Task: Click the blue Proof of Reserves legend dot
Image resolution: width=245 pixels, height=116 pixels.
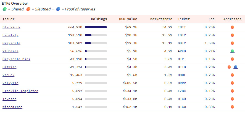Action: point(58,9)
